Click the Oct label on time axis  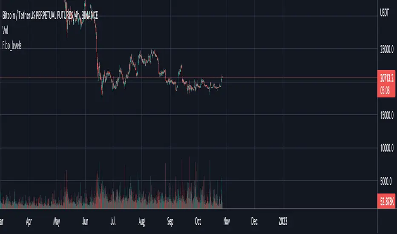pos(198,221)
